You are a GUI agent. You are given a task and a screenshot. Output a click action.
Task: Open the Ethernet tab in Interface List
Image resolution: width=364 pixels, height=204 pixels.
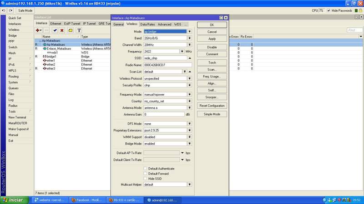point(56,24)
